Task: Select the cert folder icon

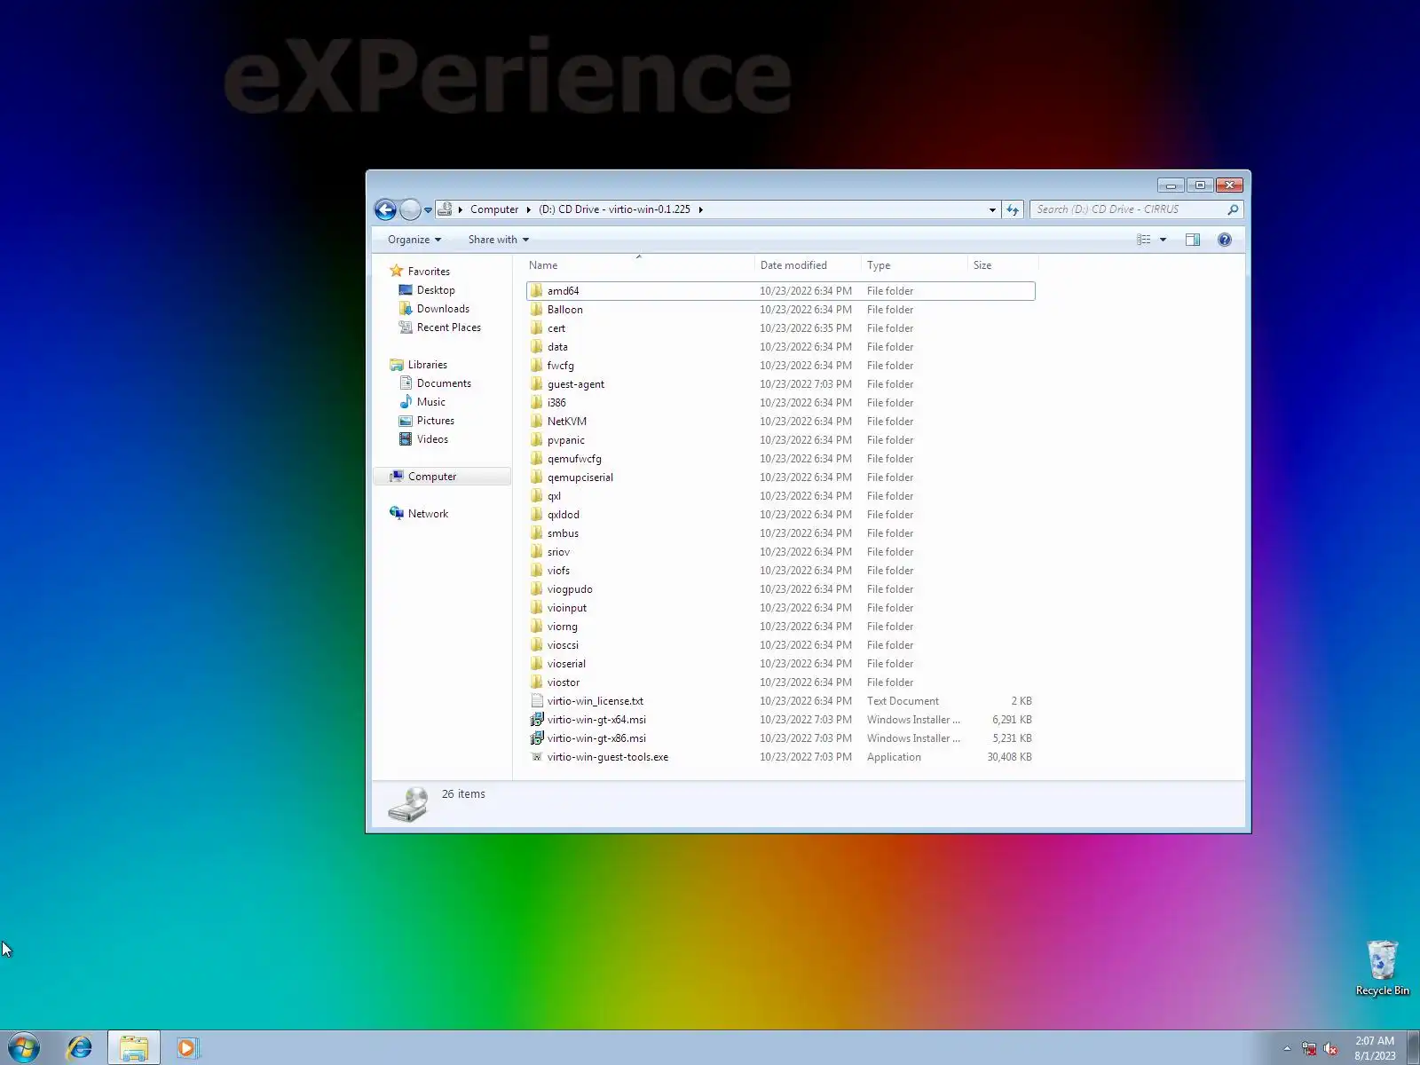Action: (536, 327)
